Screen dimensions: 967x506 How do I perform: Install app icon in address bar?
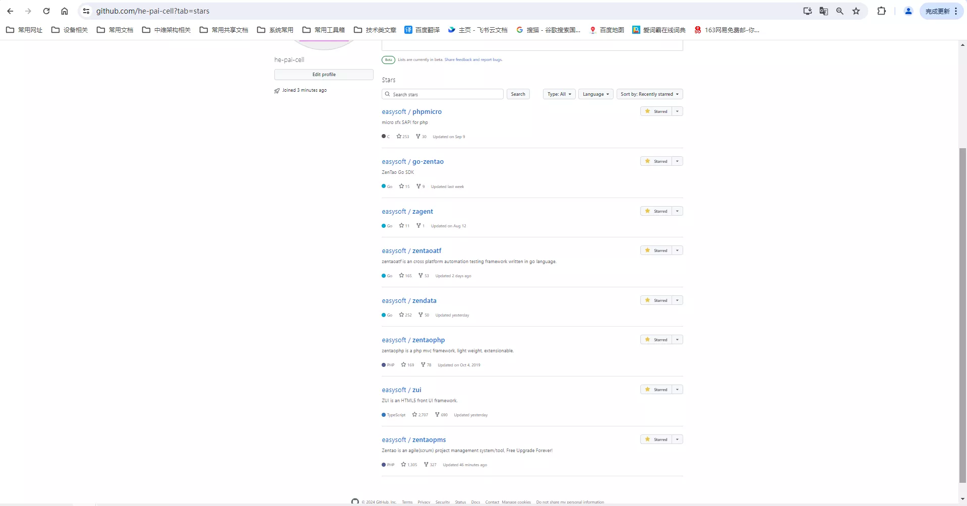[x=808, y=11]
